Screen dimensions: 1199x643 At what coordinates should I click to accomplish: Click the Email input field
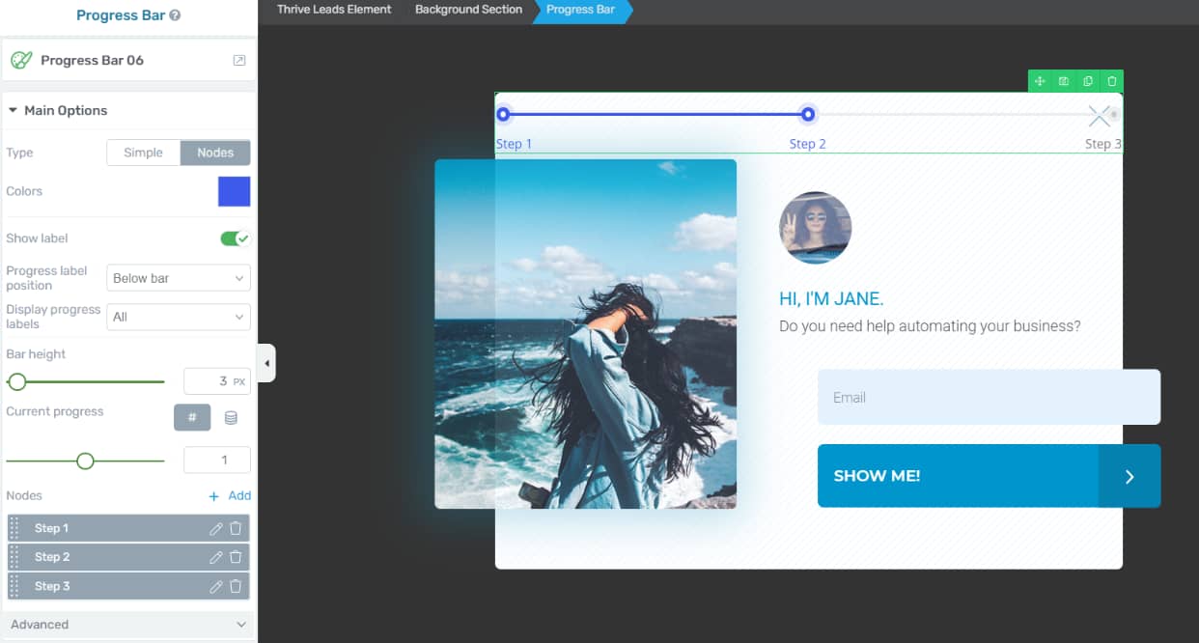(x=989, y=397)
